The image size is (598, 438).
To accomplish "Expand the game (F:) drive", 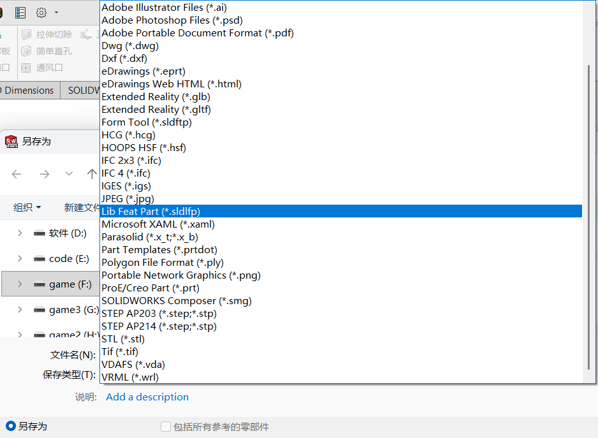I will (x=20, y=284).
